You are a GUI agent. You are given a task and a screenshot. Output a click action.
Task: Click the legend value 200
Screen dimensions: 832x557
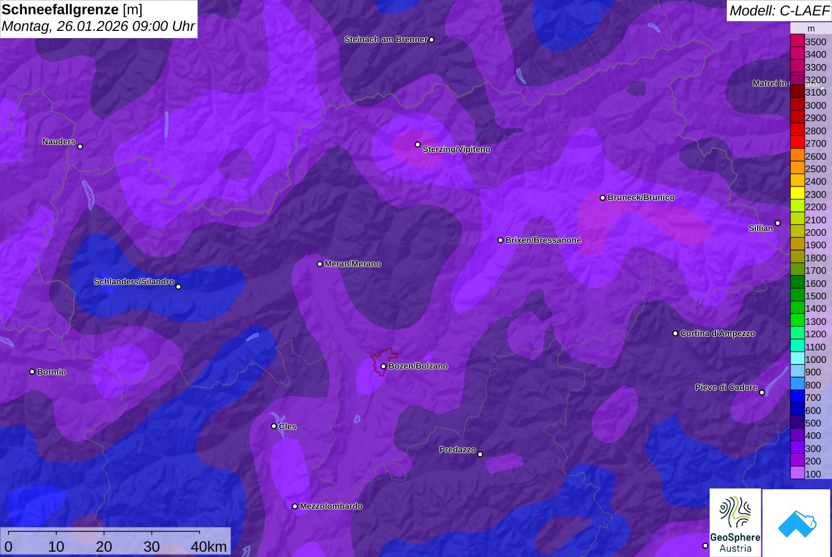coord(813,461)
